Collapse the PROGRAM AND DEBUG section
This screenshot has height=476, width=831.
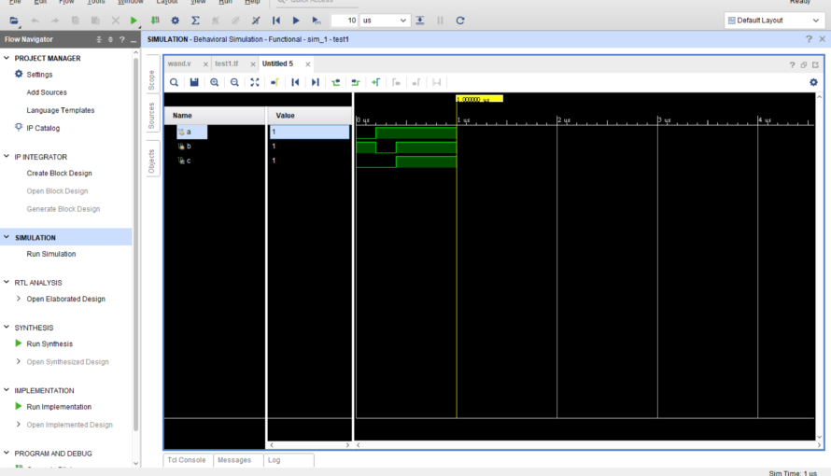click(x=7, y=453)
